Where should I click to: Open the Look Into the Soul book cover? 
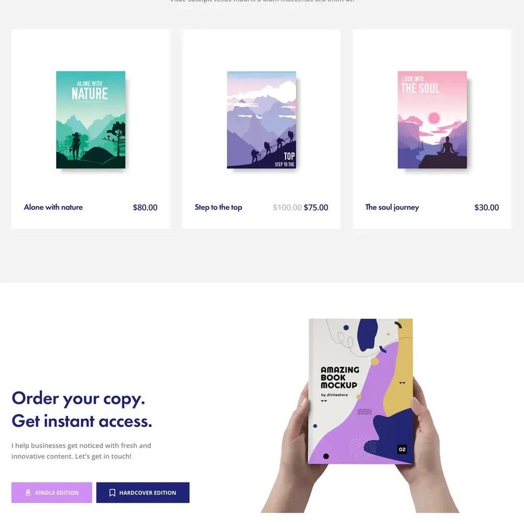coord(432,119)
